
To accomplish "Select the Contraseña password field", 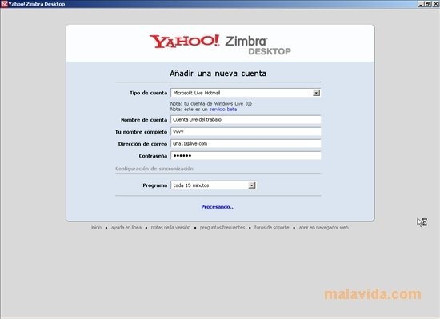I will [x=246, y=156].
